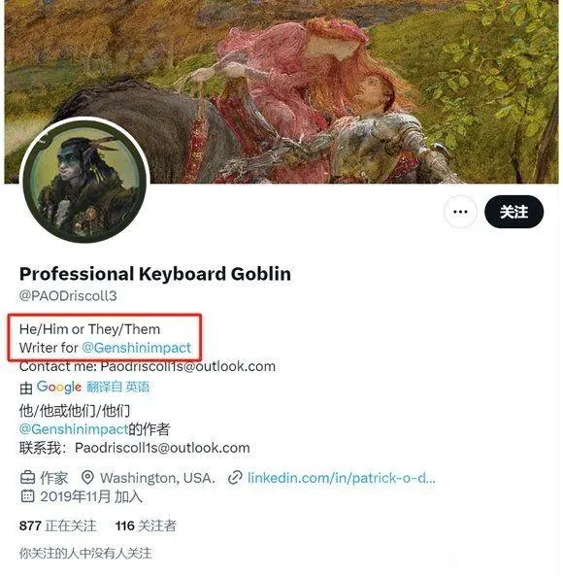563x576 pixels.
Task: Click the chain link icon before linkedin
Action: [x=235, y=478]
